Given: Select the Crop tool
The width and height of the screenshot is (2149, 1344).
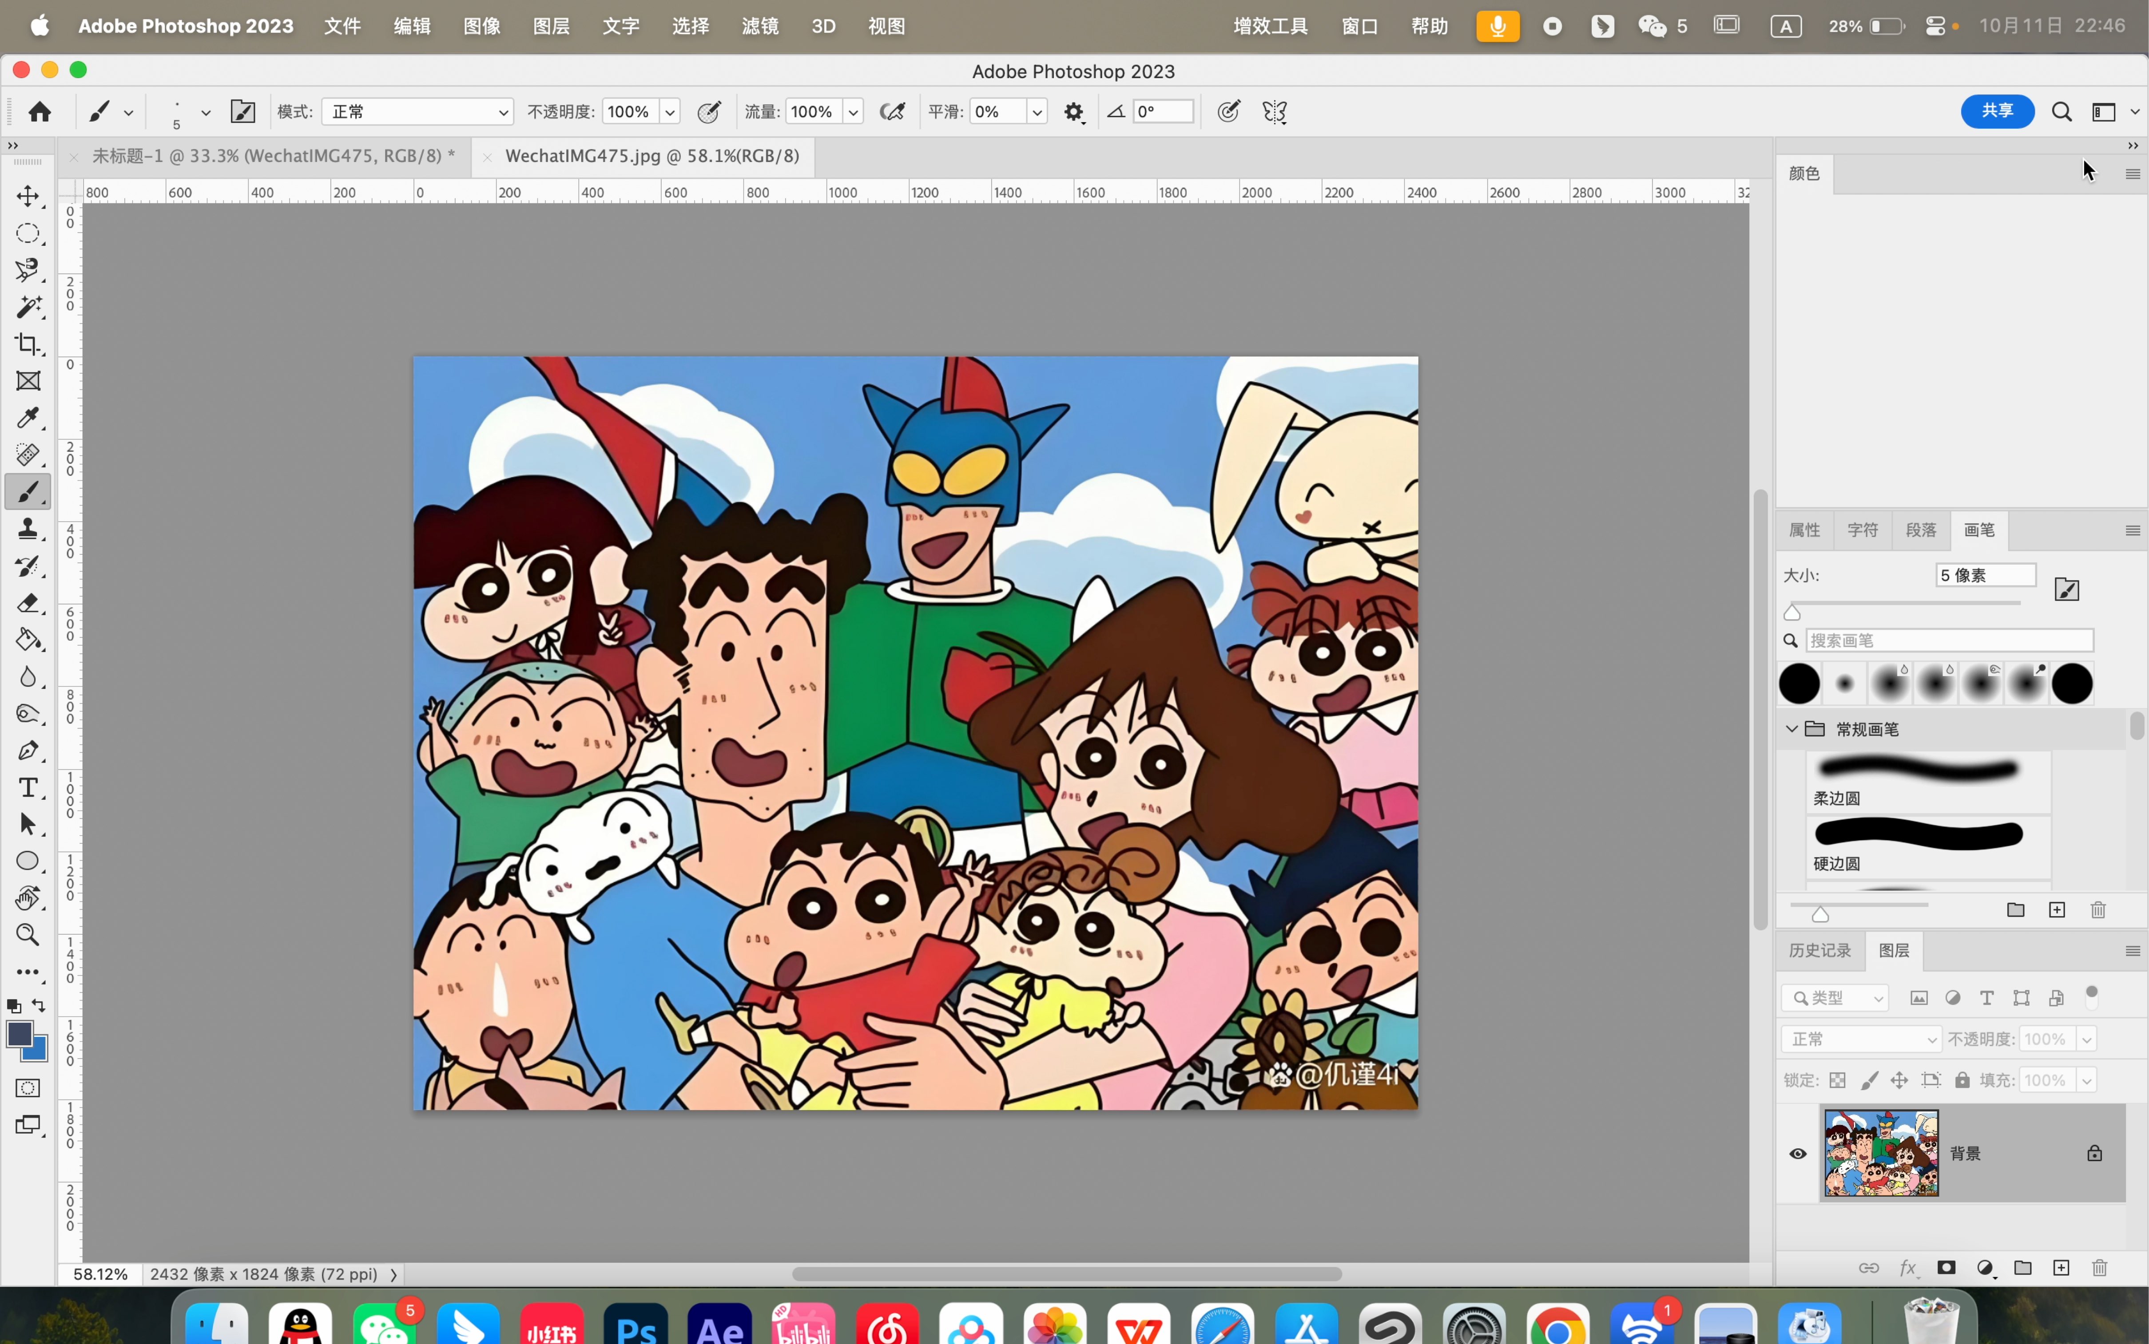Looking at the screenshot, I should click(x=28, y=343).
